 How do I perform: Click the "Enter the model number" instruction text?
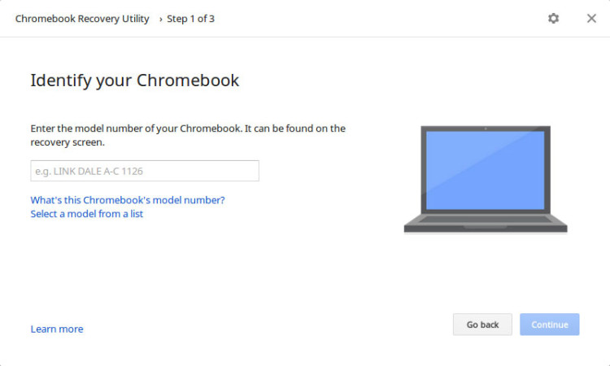[x=188, y=129]
